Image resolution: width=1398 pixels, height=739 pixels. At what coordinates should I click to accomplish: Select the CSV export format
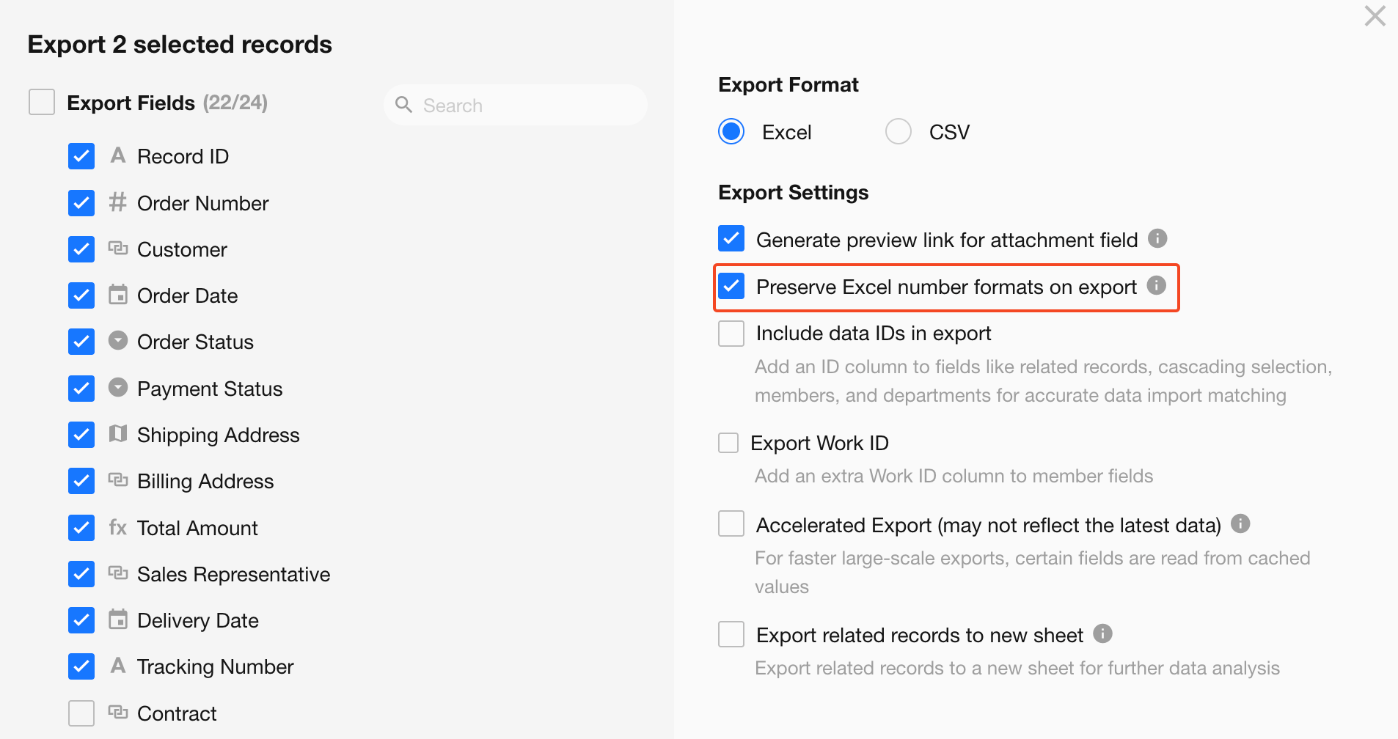tap(899, 132)
